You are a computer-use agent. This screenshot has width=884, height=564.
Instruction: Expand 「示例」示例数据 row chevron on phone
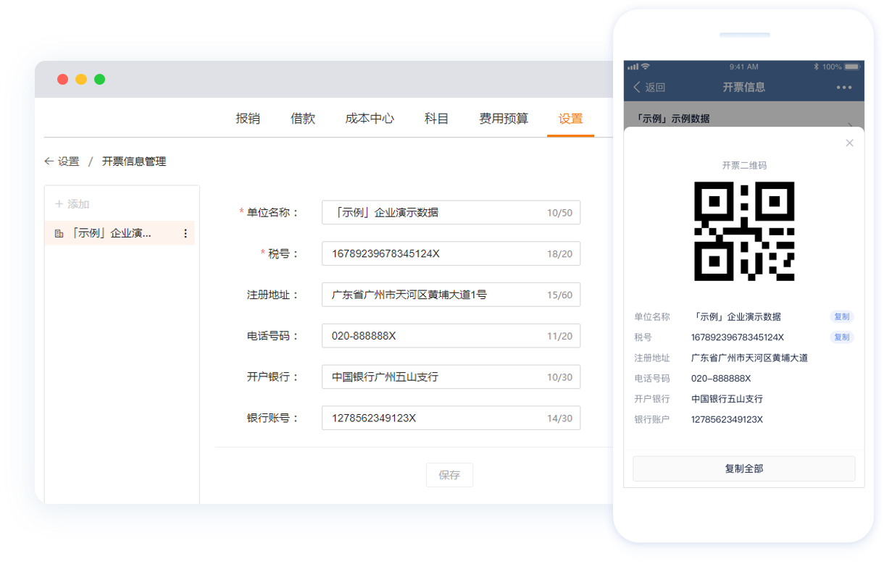851,123
